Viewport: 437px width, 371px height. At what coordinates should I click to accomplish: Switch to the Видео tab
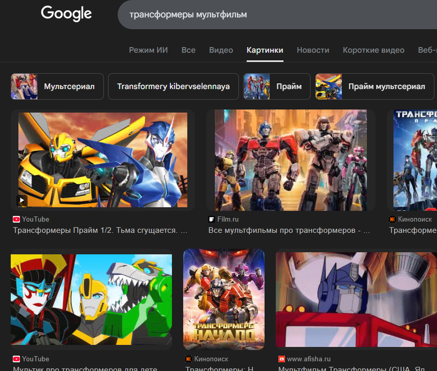point(221,50)
